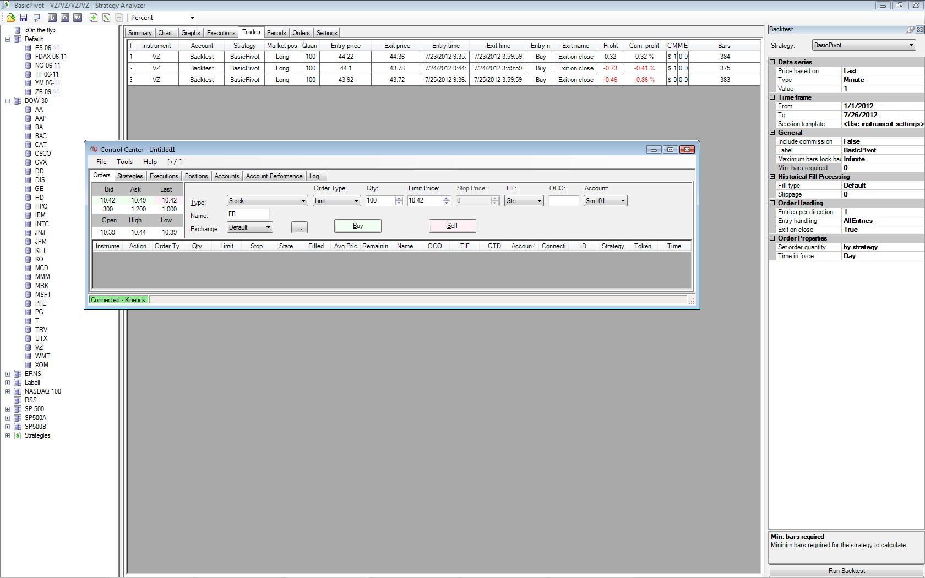This screenshot has width=925, height=578.
Task: Click the pink Sell button
Action: pos(452,226)
